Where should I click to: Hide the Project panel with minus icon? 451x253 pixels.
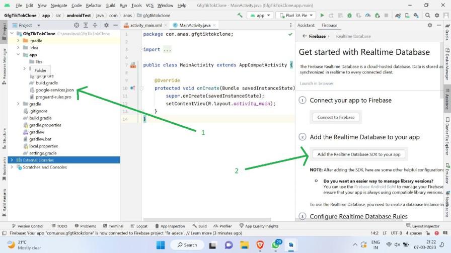[x=115, y=25]
